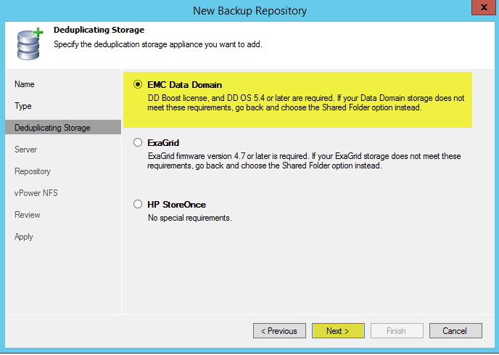Go to the Apply step
Image resolution: width=499 pixels, height=355 pixels.
pos(24,237)
